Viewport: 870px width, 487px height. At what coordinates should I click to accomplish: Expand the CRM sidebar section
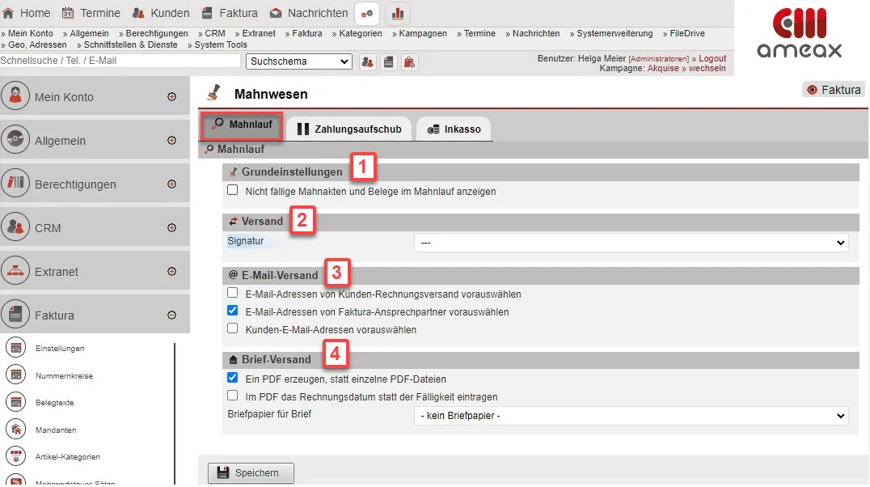tap(171, 228)
